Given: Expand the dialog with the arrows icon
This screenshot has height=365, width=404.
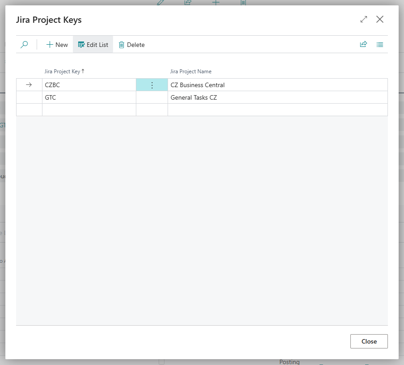Looking at the screenshot, I should (x=364, y=19).
